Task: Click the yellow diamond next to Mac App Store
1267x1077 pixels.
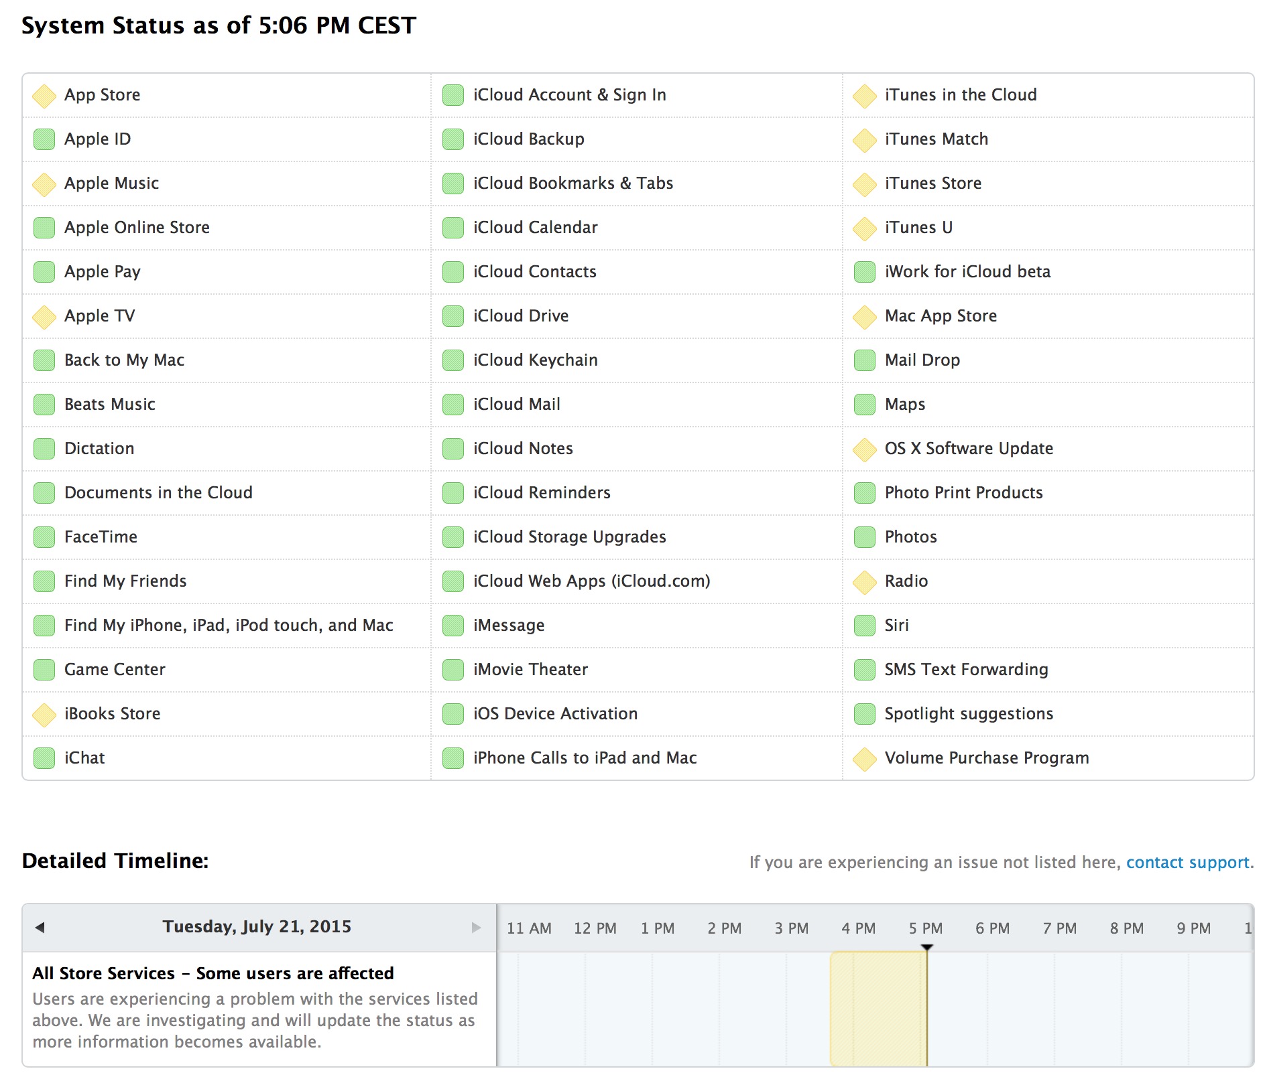Action: [x=865, y=317]
